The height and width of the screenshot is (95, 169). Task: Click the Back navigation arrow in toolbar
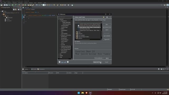pos(65,5)
